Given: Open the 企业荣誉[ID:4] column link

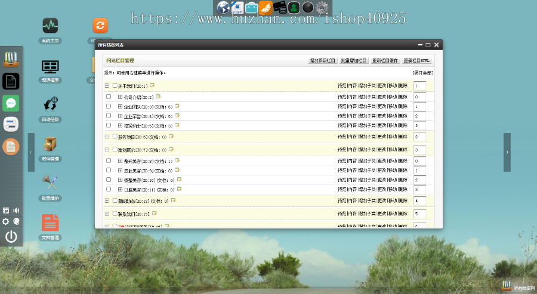Looking at the screenshot, I should [x=132, y=116].
